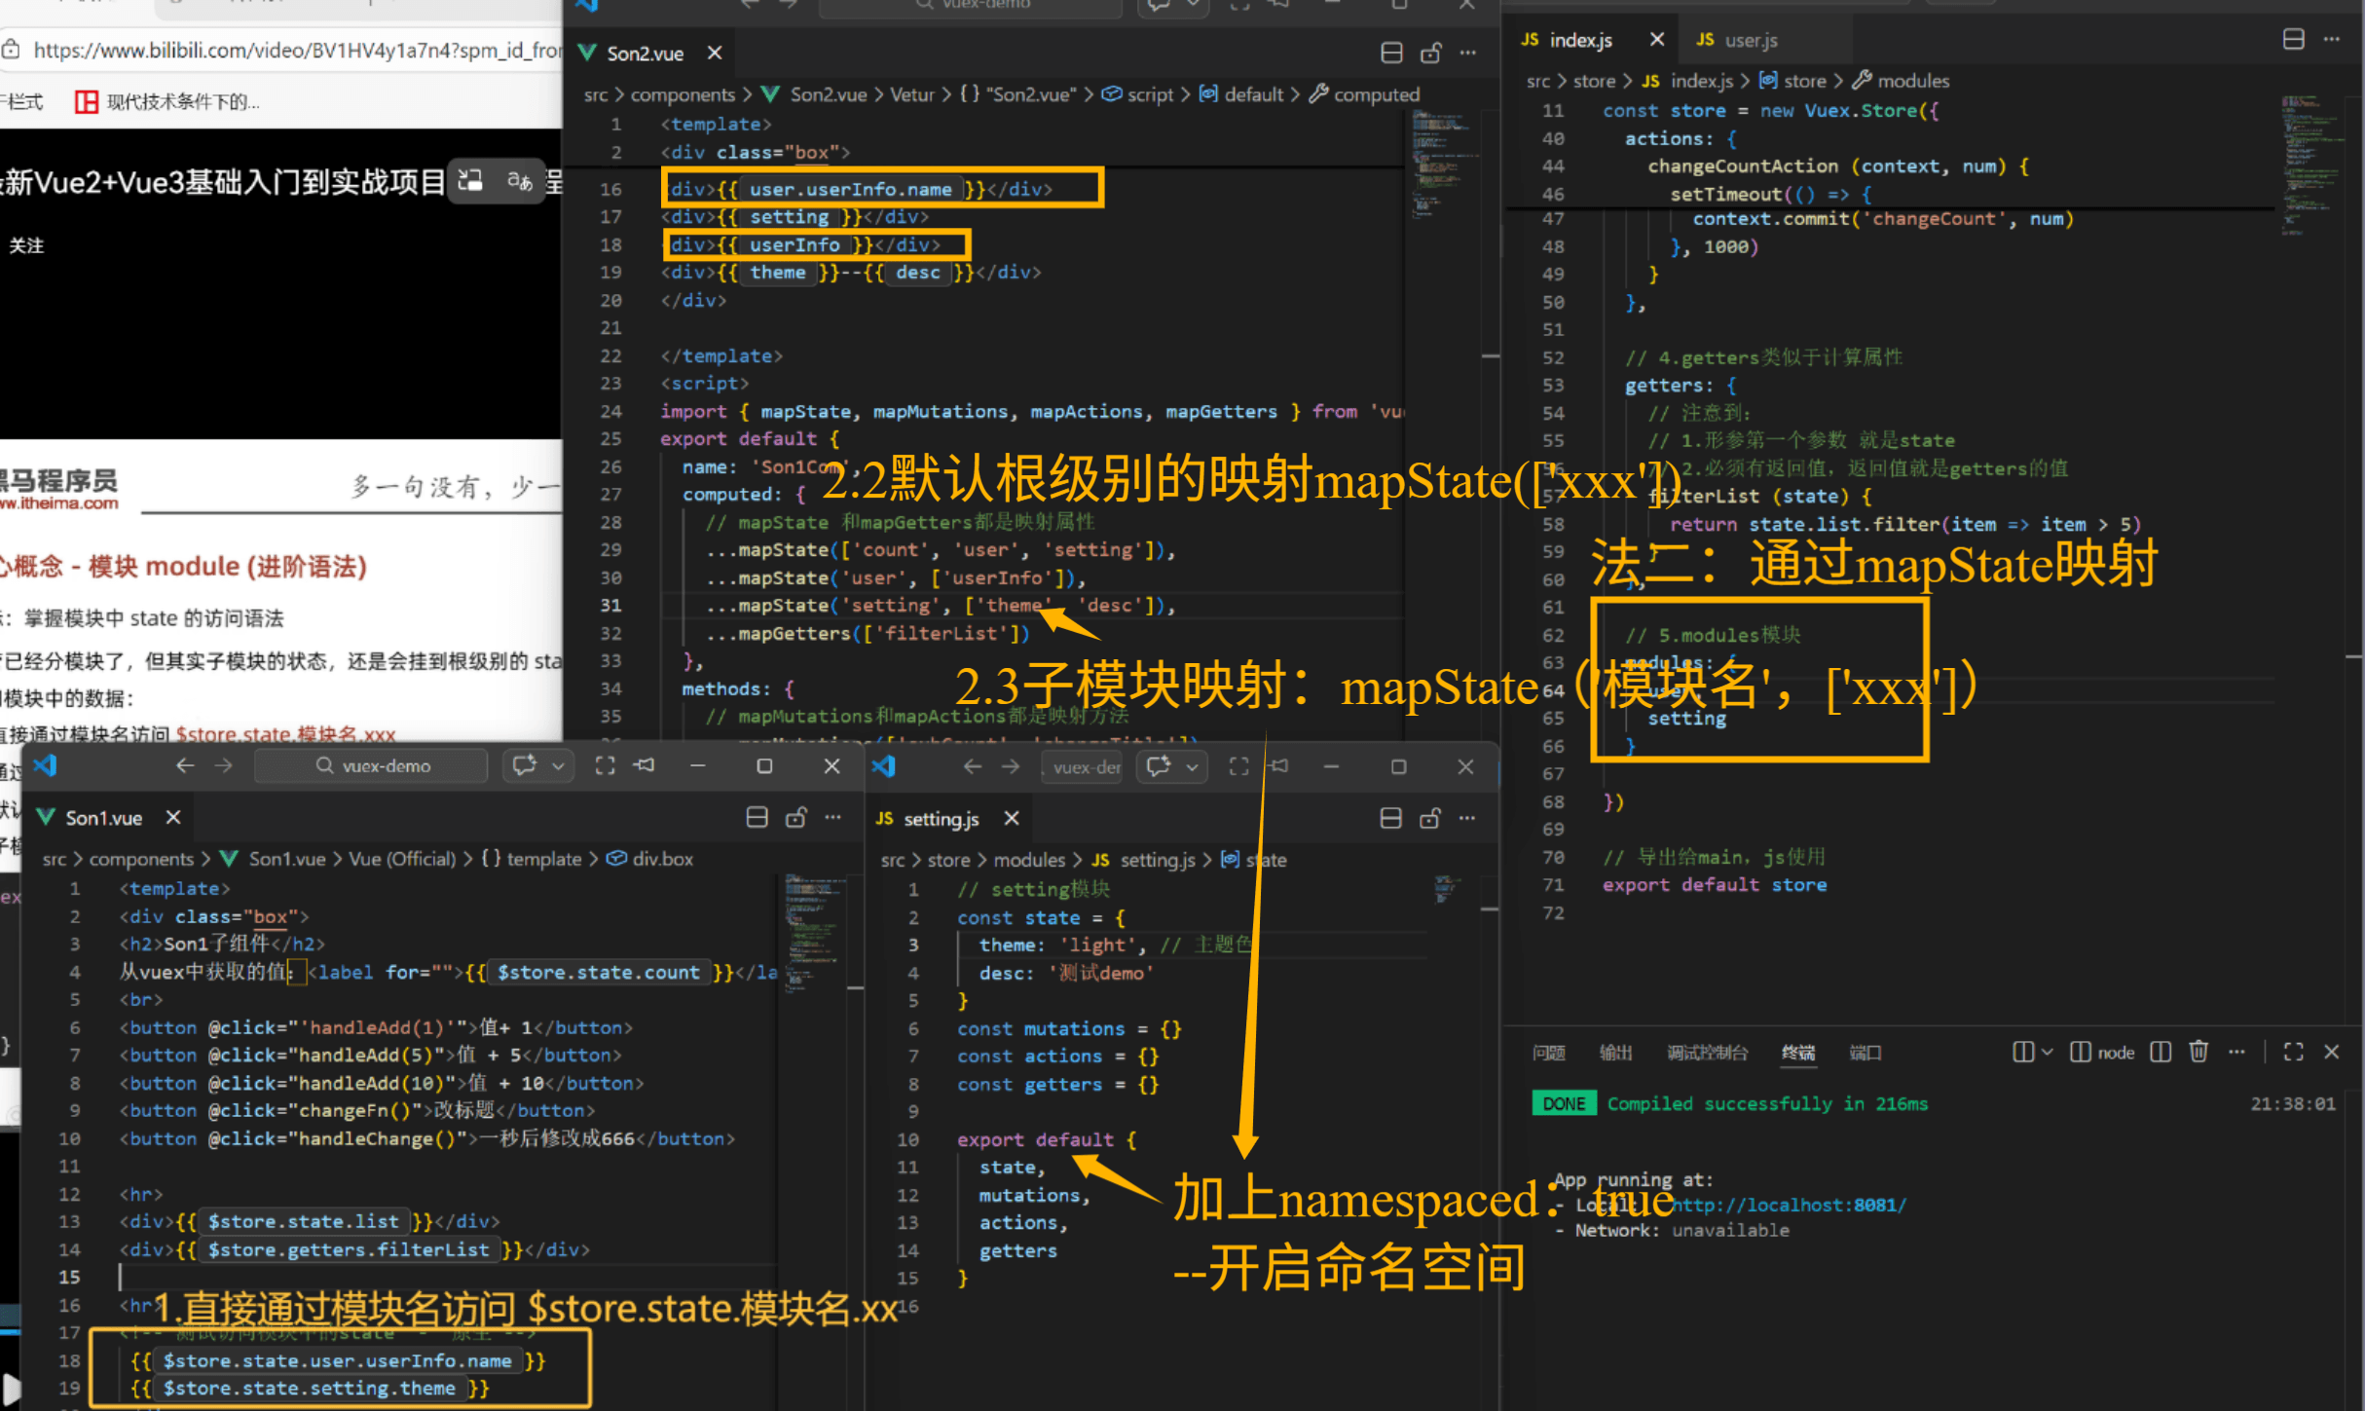Go back in the Son1.vue window
This screenshot has width=2365, height=1411.
coord(184,766)
